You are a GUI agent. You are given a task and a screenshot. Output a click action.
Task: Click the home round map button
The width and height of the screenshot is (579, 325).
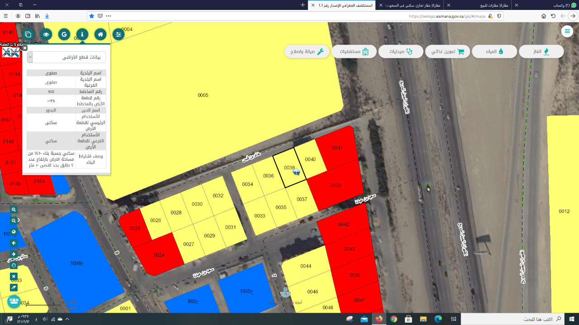[x=100, y=34]
